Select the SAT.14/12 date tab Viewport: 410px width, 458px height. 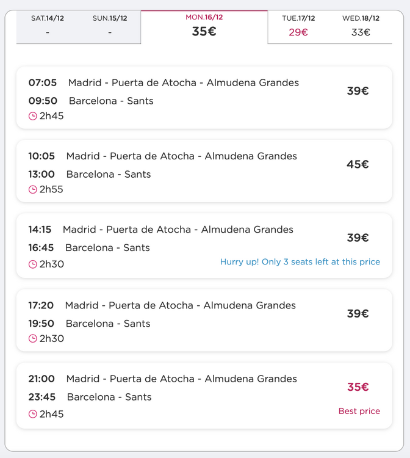click(48, 27)
